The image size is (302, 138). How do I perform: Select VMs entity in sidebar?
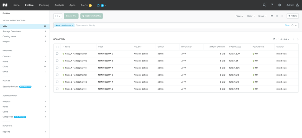[x=25, y=26]
